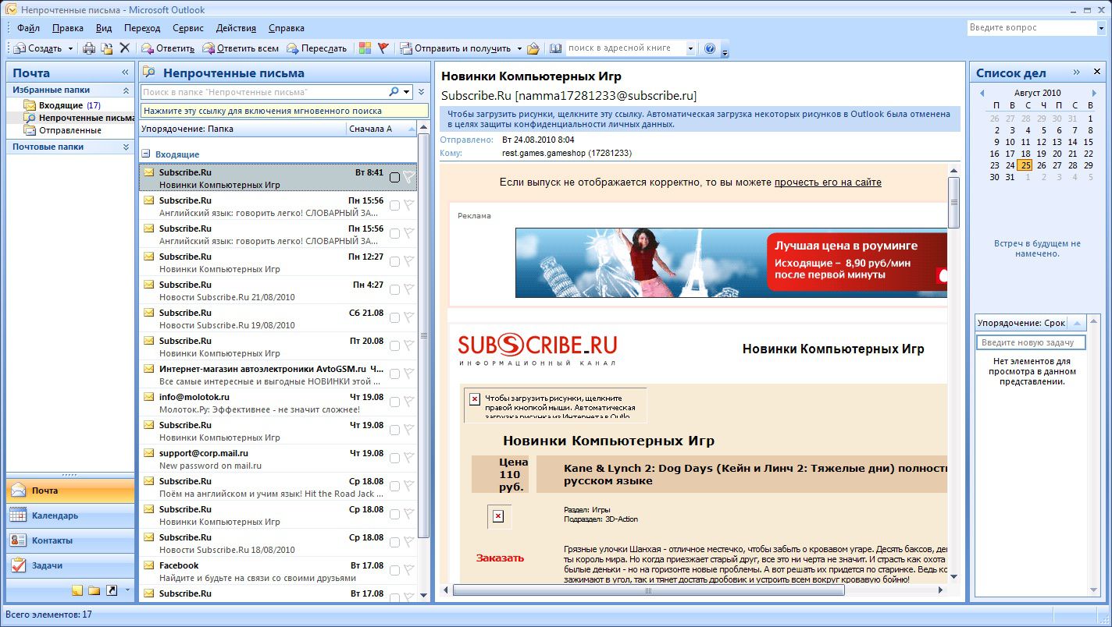Screen dimensions: 1112x627
Task: Flag the Facebook message for follow up
Action: point(408,571)
